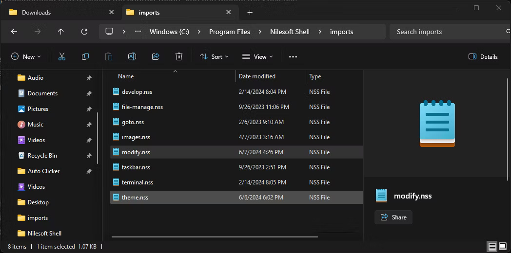Open the Sort dropdown
The image size is (511, 253).
214,56
